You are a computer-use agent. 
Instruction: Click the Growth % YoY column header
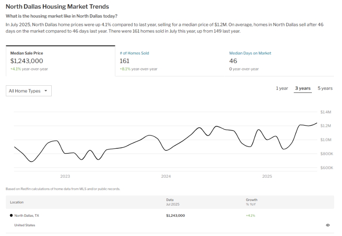coord(252,202)
